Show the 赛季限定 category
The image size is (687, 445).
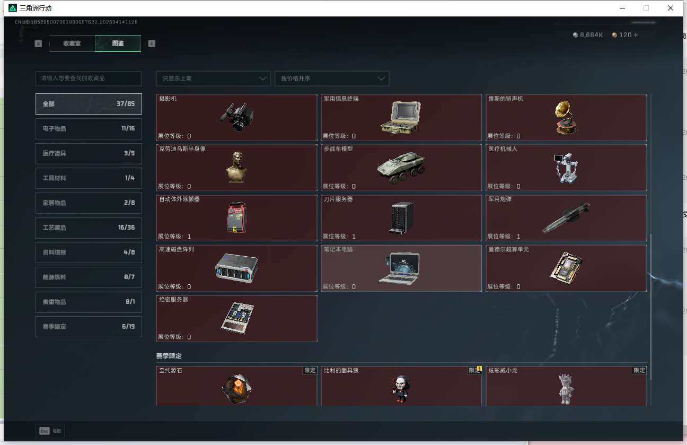(89, 327)
